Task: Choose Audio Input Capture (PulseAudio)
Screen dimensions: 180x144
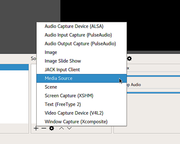Action: [81, 35]
